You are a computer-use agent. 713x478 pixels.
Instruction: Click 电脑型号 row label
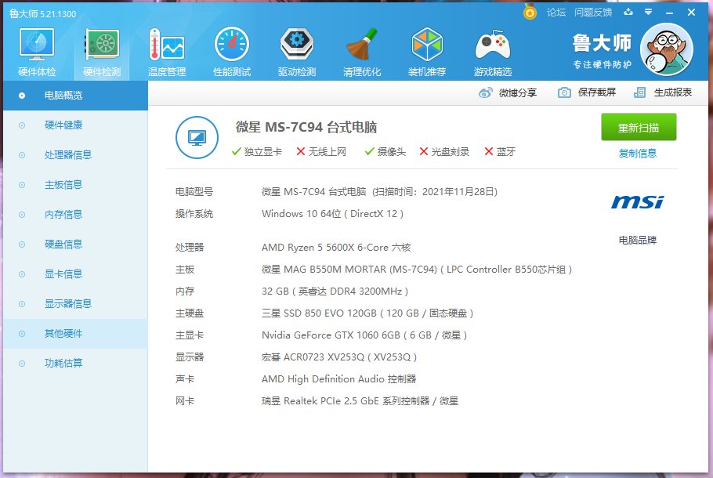(194, 191)
